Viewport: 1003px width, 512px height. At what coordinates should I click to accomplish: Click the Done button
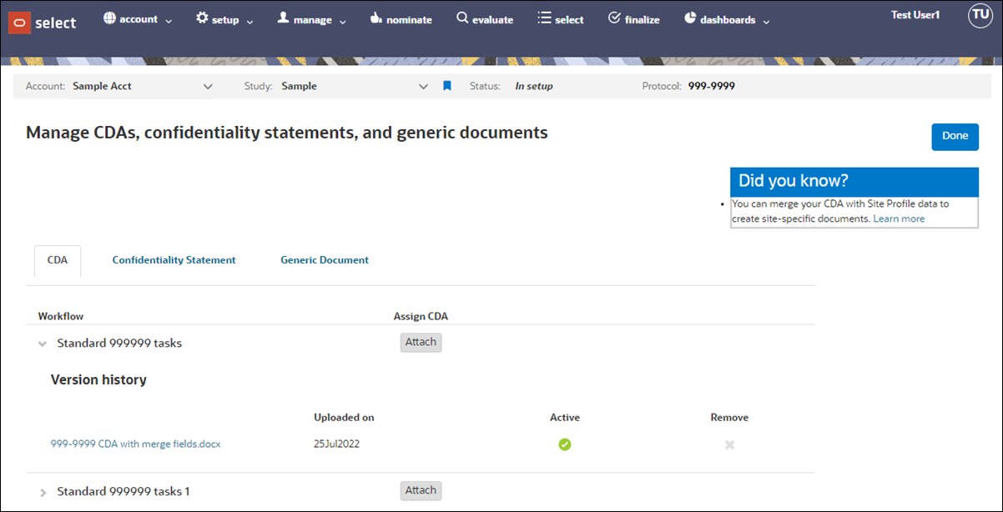tap(955, 137)
